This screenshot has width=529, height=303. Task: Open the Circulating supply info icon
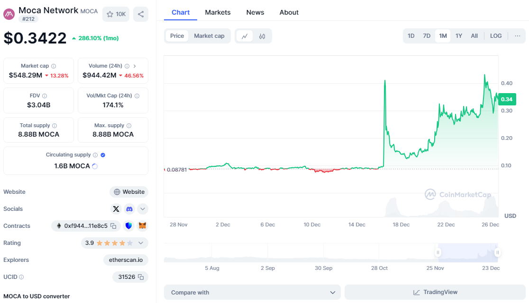95,155
